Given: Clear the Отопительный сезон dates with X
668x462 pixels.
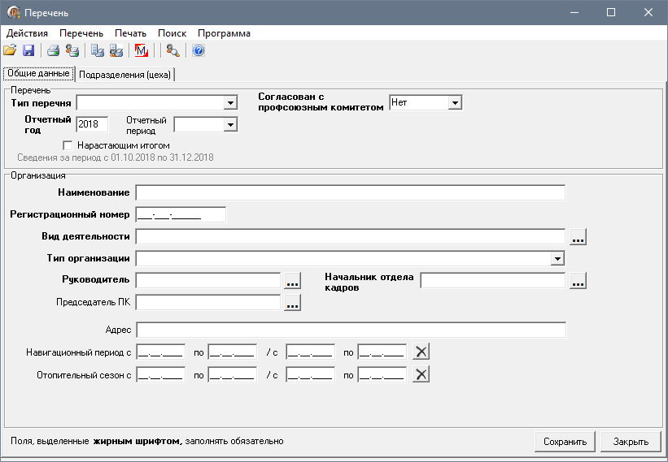Looking at the screenshot, I should tap(421, 374).
